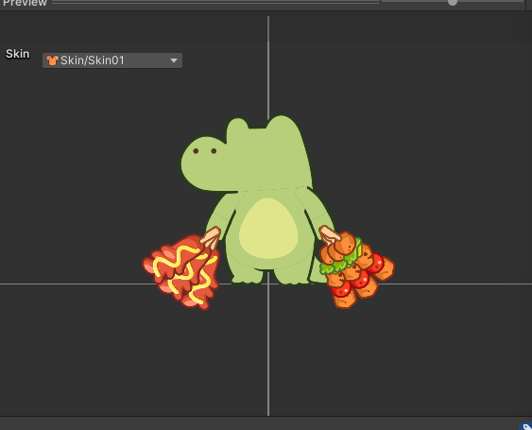Click the blue asset label tag icon
Viewport: 532px width, 430px height.
click(x=526, y=426)
